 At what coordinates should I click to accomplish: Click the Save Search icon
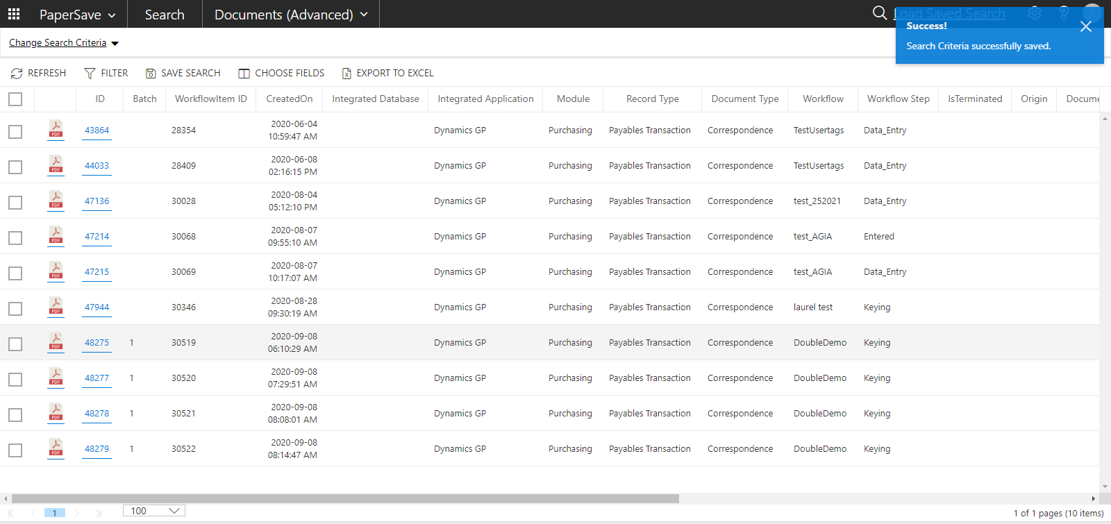[x=151, y=74]
